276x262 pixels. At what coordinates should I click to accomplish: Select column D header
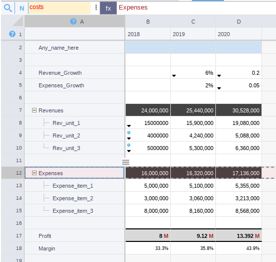239,22
